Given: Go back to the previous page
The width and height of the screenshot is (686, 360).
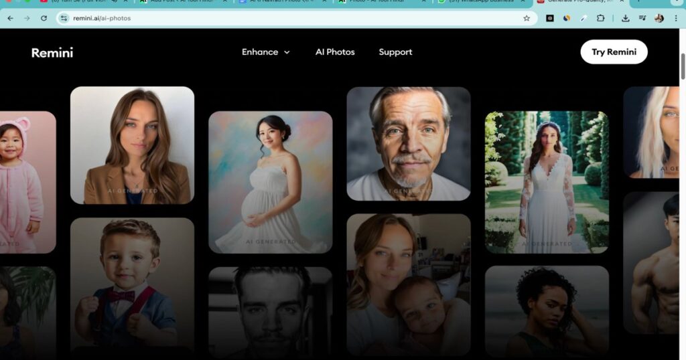Looking at the screenshot, I should tap(11, 18).
